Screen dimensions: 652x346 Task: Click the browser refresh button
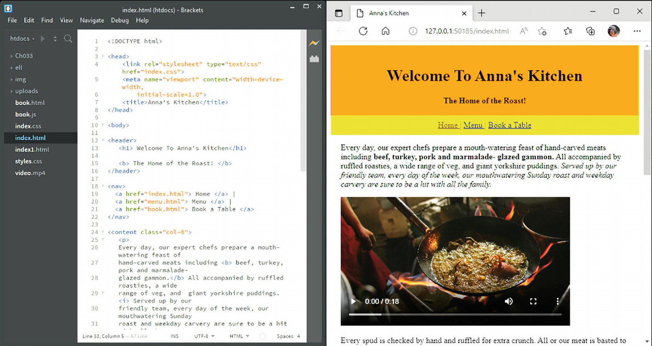pyautogui.click(x=363, y=31)
